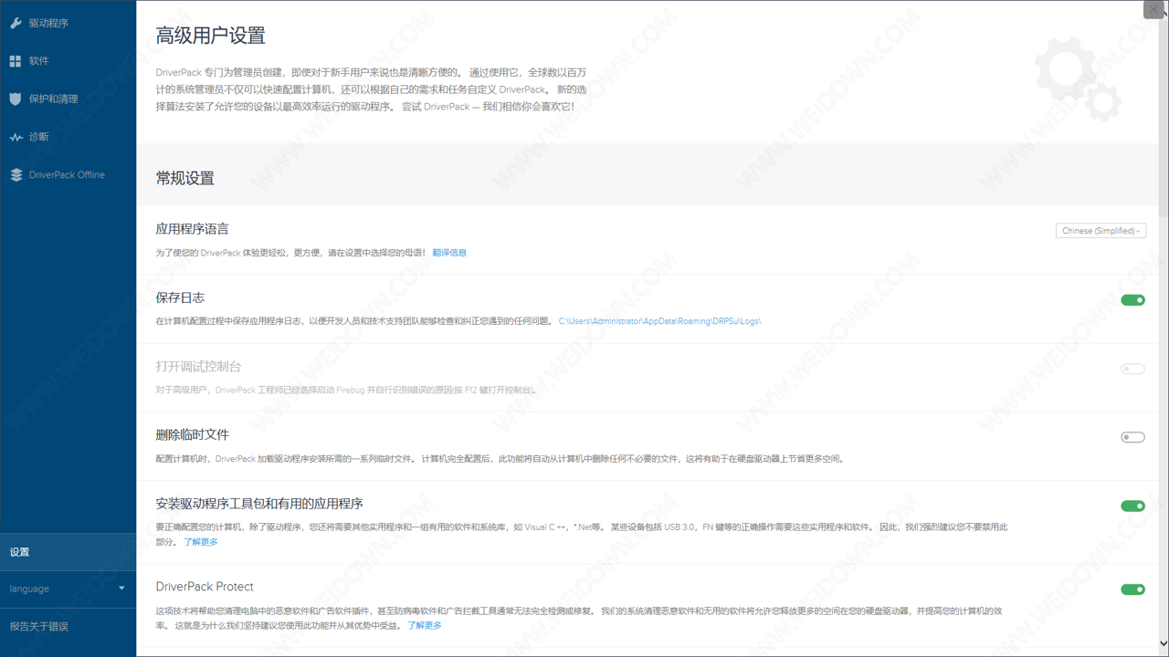
Task: Click the vertical scrollbar thumb
Action: (1164, 117)
